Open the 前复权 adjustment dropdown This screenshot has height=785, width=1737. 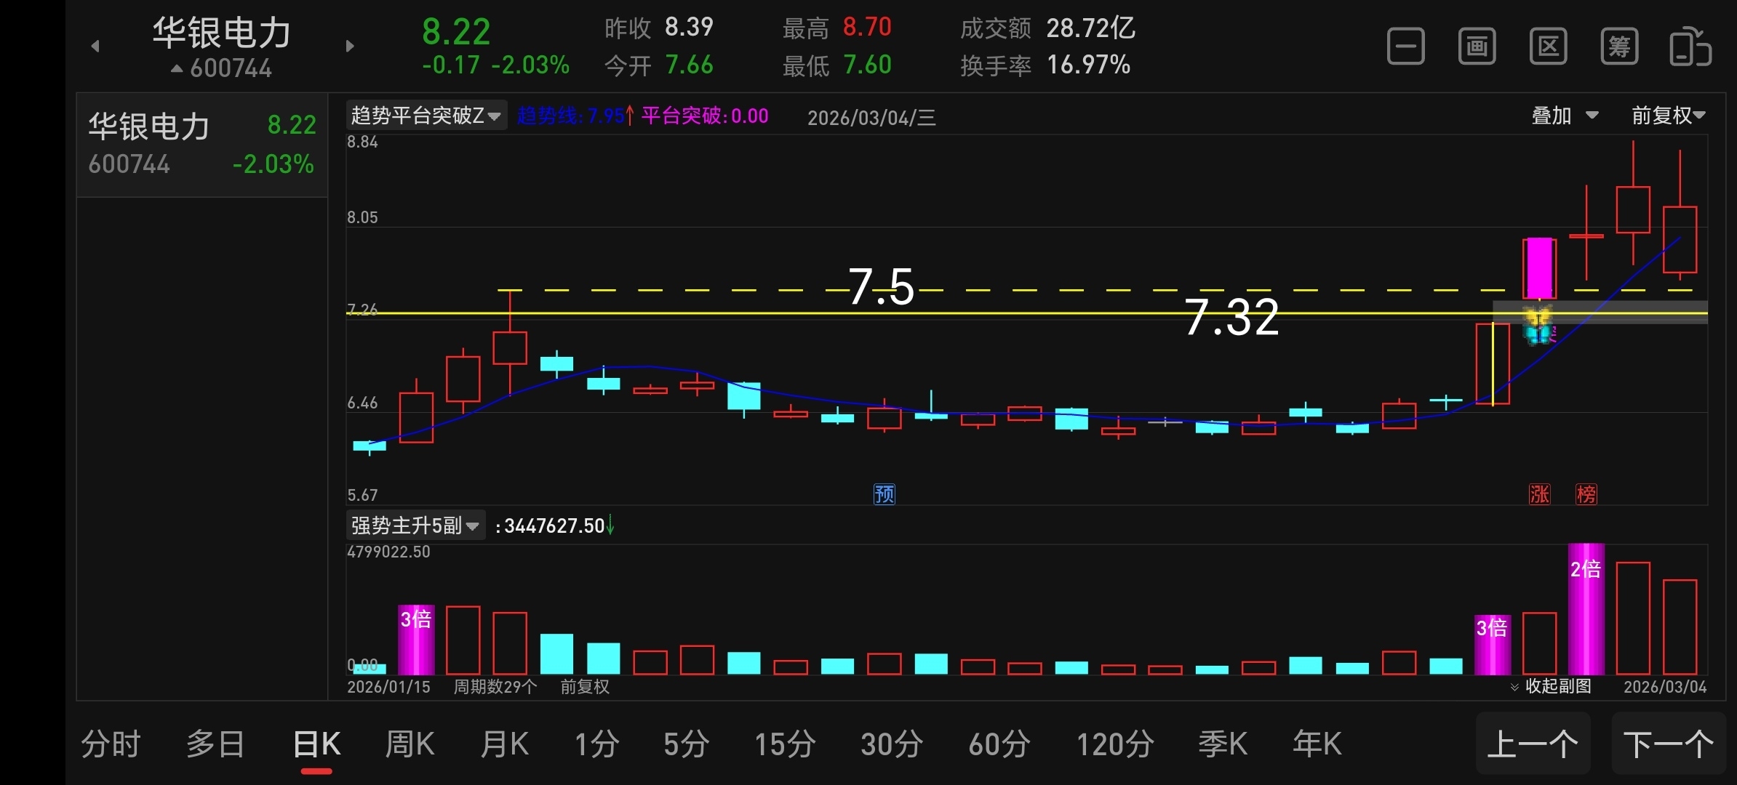tap(1668, 116)
